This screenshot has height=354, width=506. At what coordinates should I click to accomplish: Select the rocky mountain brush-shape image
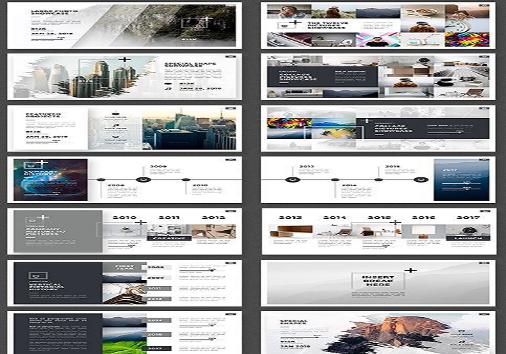390,333
